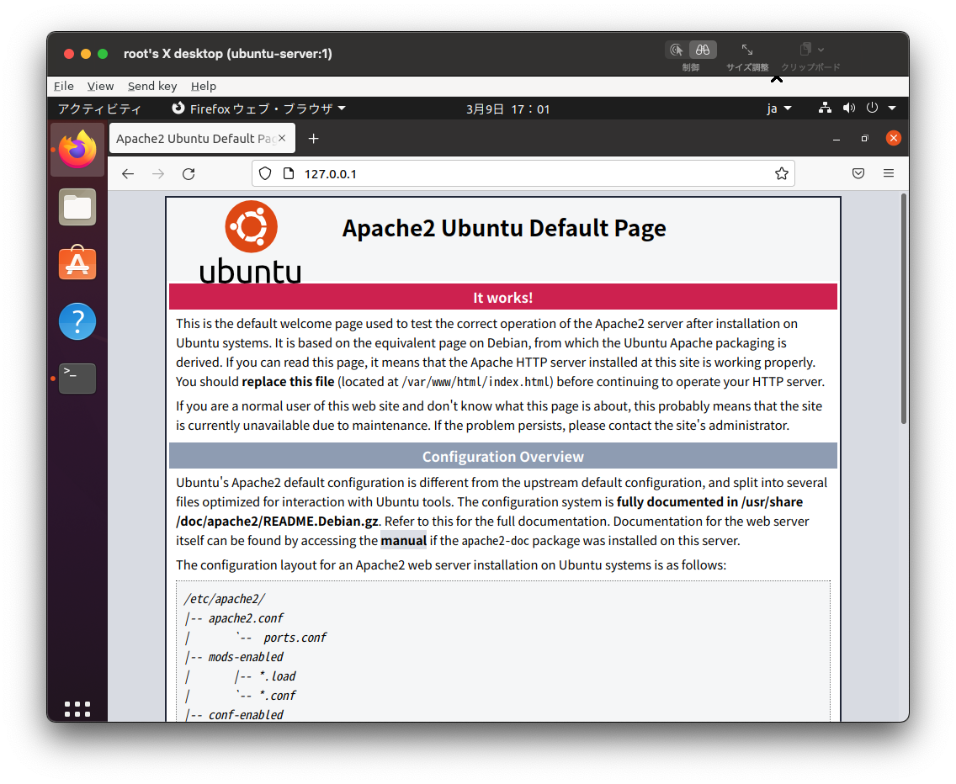Open the File menu
Image resolution: width=956 pixels, height=784 pixels.
63,86
